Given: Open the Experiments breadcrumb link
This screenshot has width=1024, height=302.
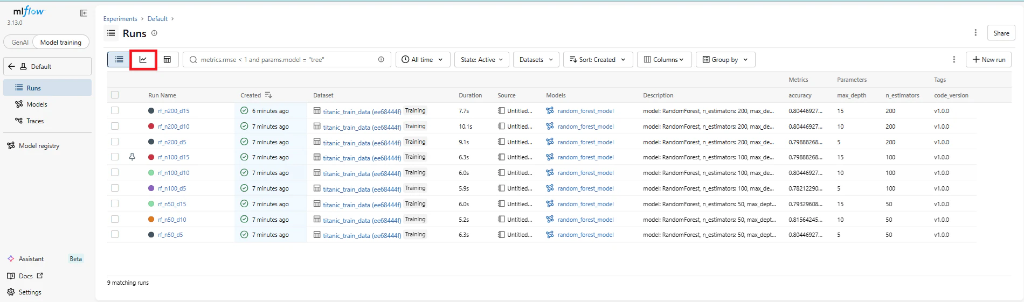Looking at the screenshot, I should pyautogui.click(x=120, y=19).
